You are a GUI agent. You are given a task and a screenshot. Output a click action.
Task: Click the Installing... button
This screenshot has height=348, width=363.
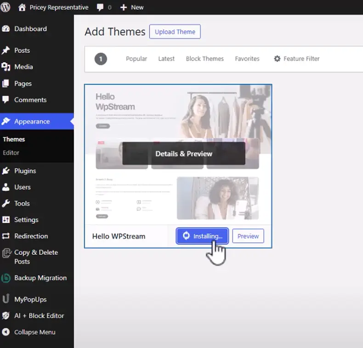202,236
